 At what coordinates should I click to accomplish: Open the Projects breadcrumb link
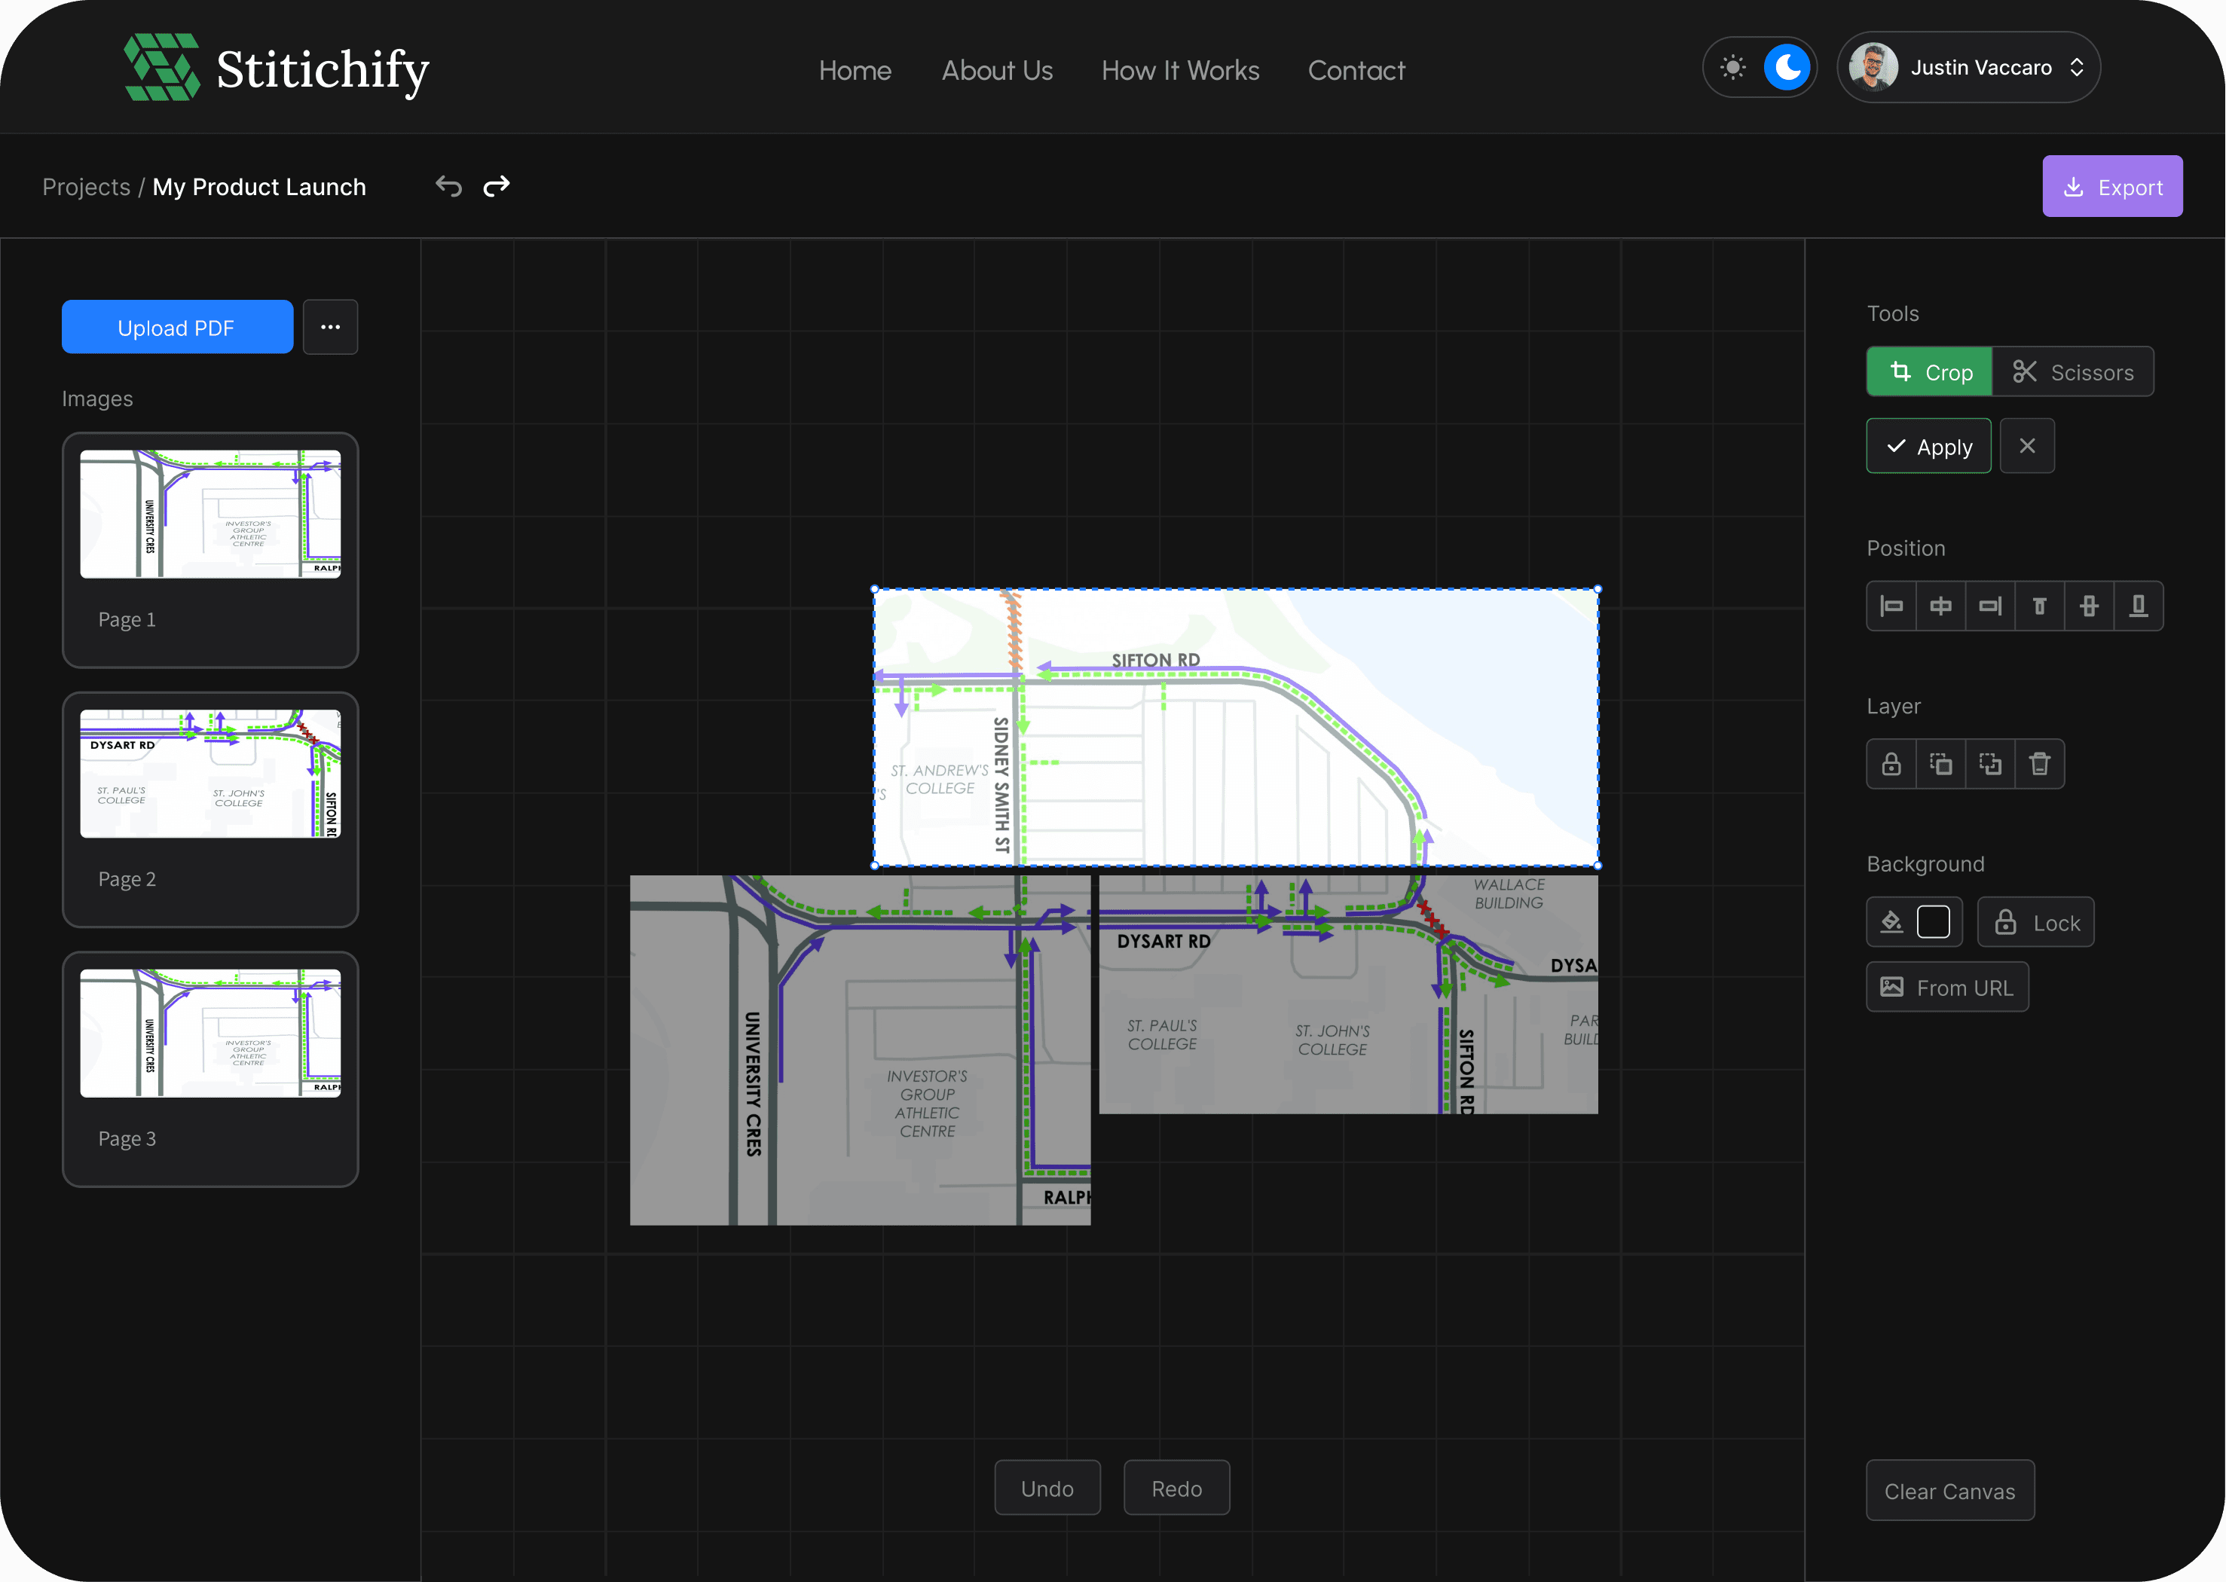pos(86,187)
